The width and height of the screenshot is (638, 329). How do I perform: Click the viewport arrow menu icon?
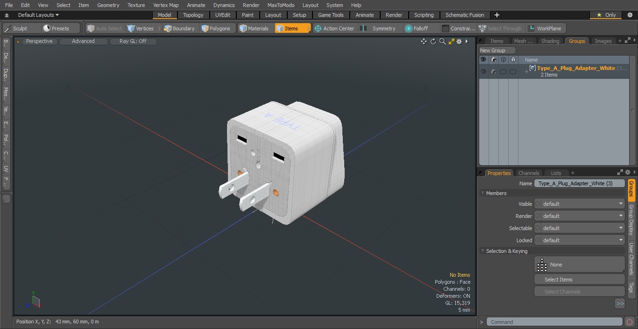pos(467,42)
